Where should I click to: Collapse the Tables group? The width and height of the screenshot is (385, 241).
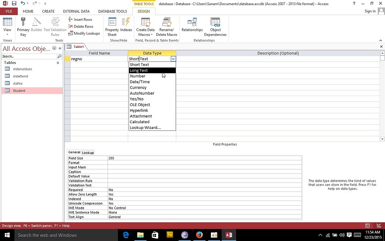[57, 63]
